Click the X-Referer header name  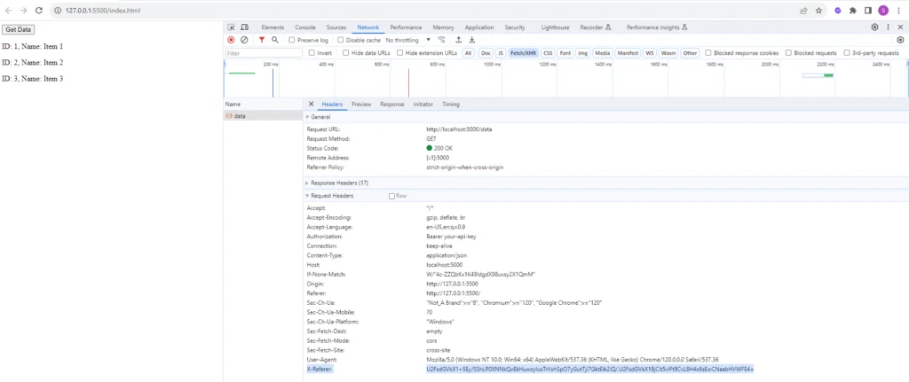coord(320,369)
